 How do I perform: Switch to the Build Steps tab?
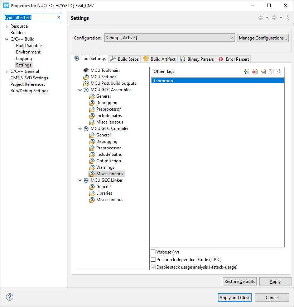(125, 59)
